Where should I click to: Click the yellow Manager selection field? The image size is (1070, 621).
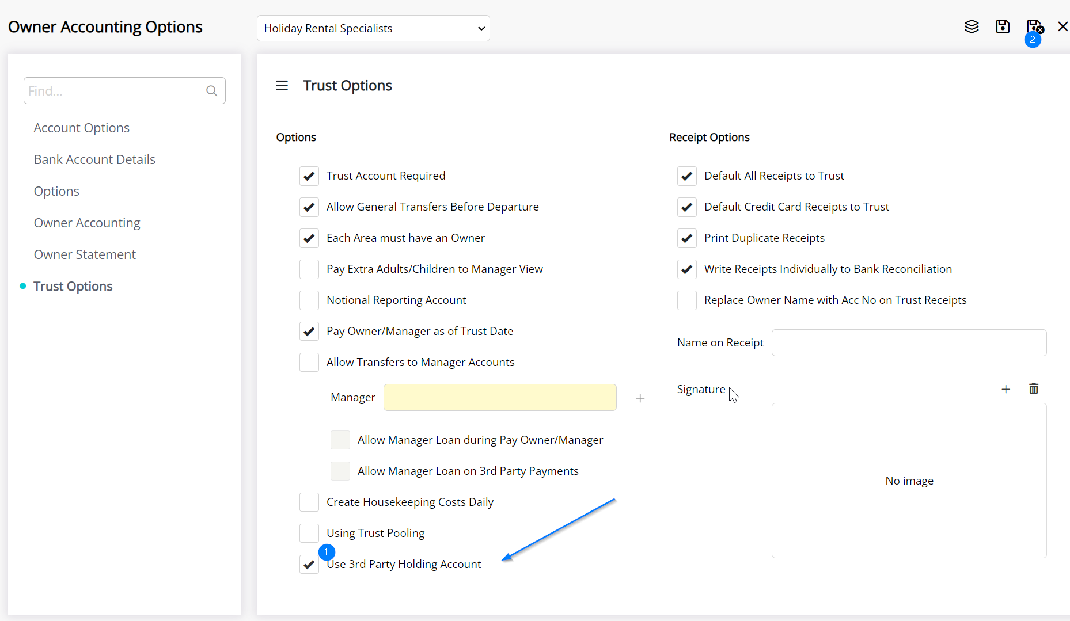(x=500, y=398)
